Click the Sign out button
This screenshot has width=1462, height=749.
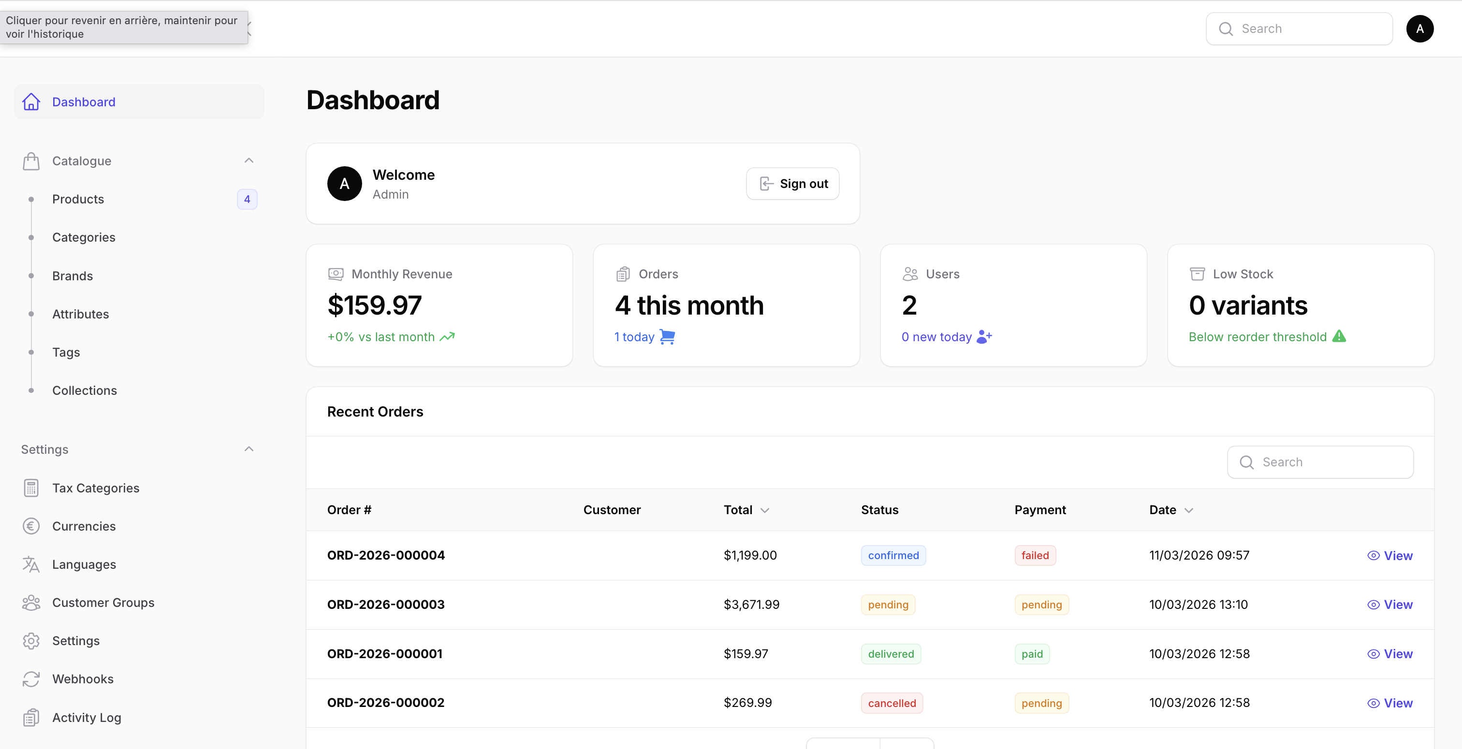click(x=792, y=184)
